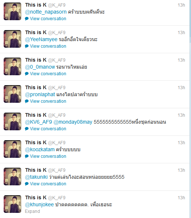The image size is (191, 218).
Task: Open the @YeeNamyee profile mention
Action: tap(41, 40)
